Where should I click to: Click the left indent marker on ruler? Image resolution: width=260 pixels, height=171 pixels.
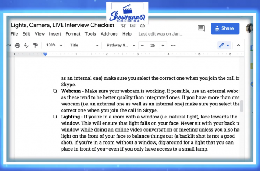coord(45,54)
